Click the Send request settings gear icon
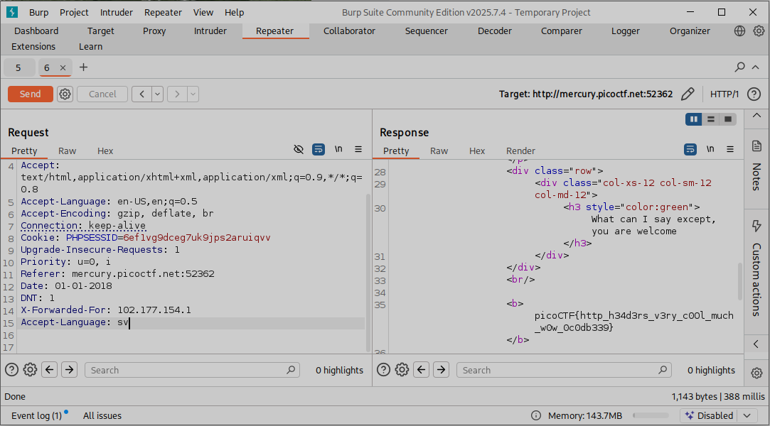770x426 pixels. click(65, 94)
